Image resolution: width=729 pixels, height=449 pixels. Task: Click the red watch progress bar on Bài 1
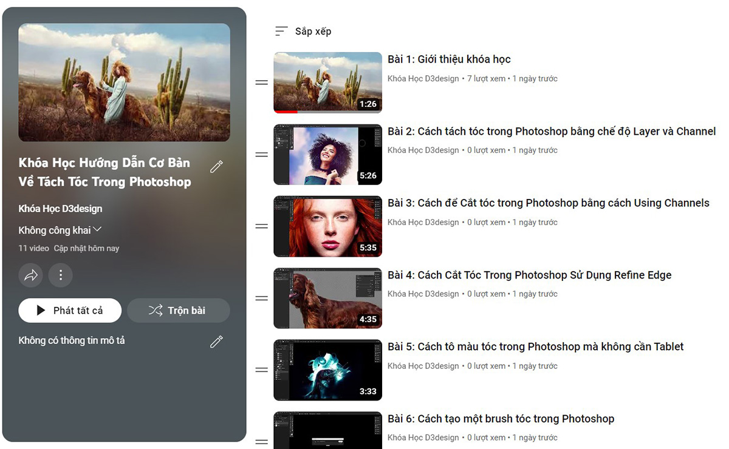click(x=286, y=112)
